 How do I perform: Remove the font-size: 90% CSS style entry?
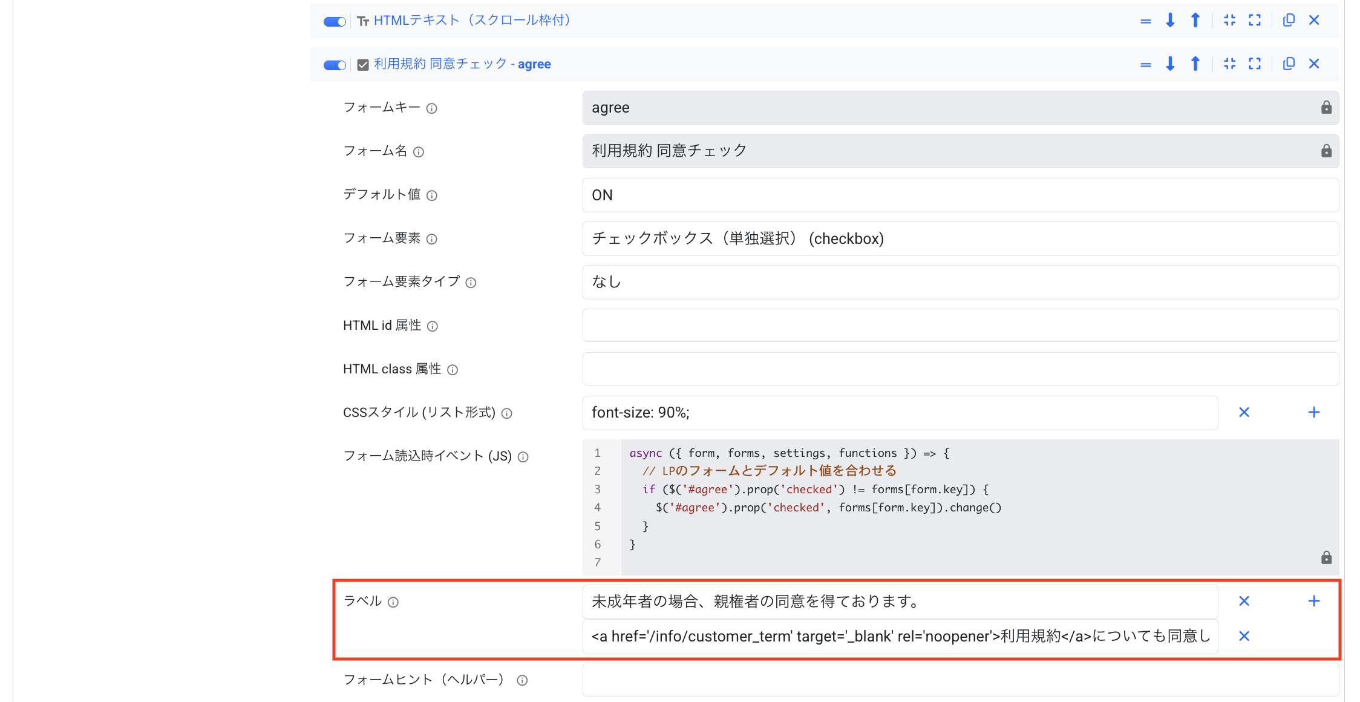pyautogui.click(x=1244, y=412)
